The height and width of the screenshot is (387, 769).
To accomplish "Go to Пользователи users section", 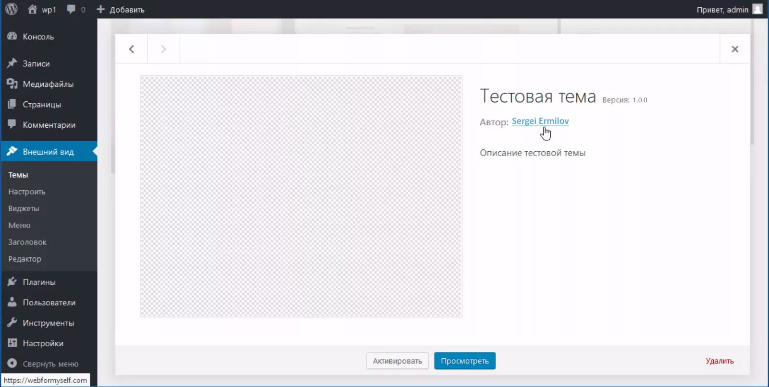I will [49, 302].
